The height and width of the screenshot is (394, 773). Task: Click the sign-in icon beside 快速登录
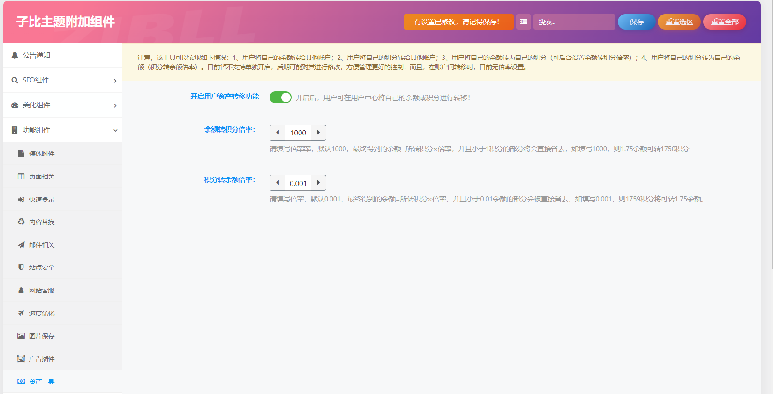coord(21,200)
